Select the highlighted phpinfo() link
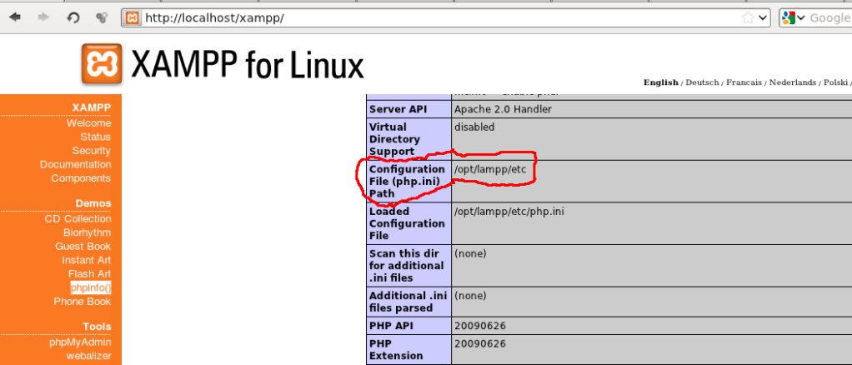 [x=91, y=287]
